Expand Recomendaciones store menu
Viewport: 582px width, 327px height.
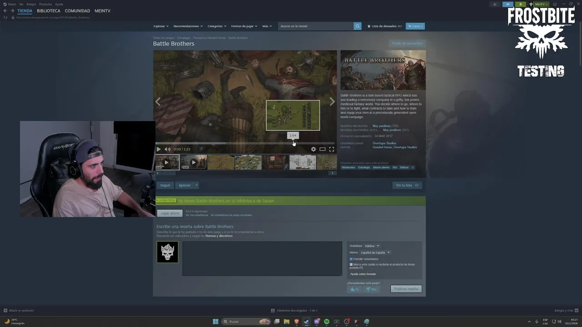pyautogui.click(x=188, y=26)
